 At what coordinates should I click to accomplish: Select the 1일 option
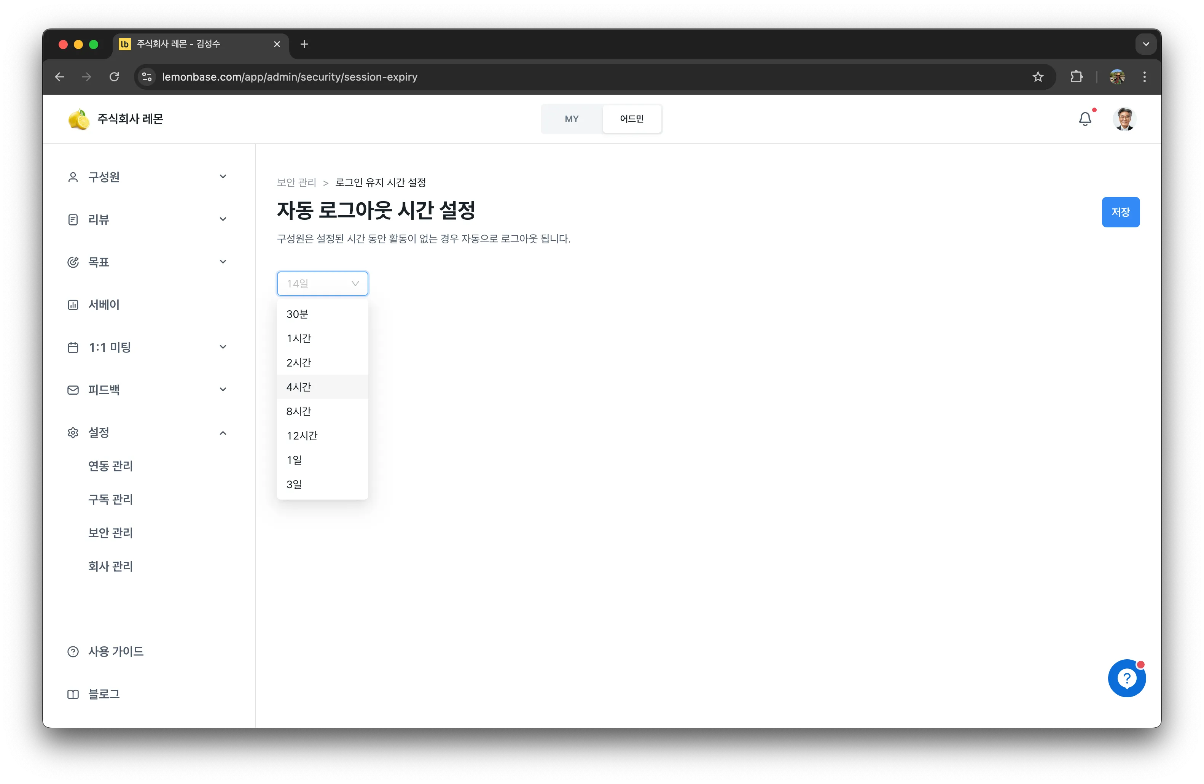(322, 460)
